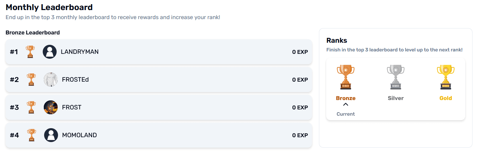Click the LANDRYMAN username
Image resolution: width=485 pixels, height=157 pixels.
[80, 52]
